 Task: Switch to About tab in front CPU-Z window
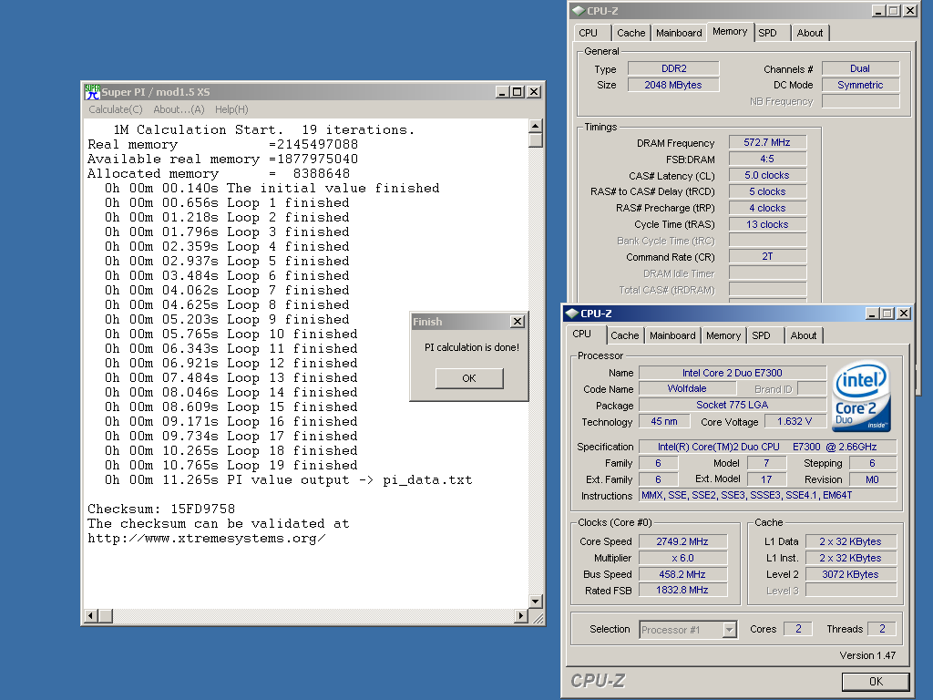point(804,335)
